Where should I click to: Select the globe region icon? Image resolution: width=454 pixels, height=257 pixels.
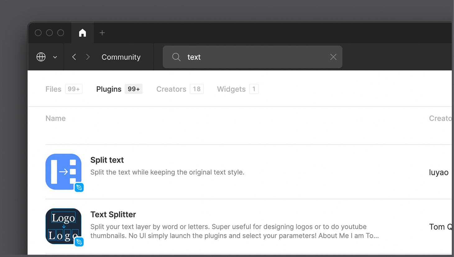coord(41,57)
